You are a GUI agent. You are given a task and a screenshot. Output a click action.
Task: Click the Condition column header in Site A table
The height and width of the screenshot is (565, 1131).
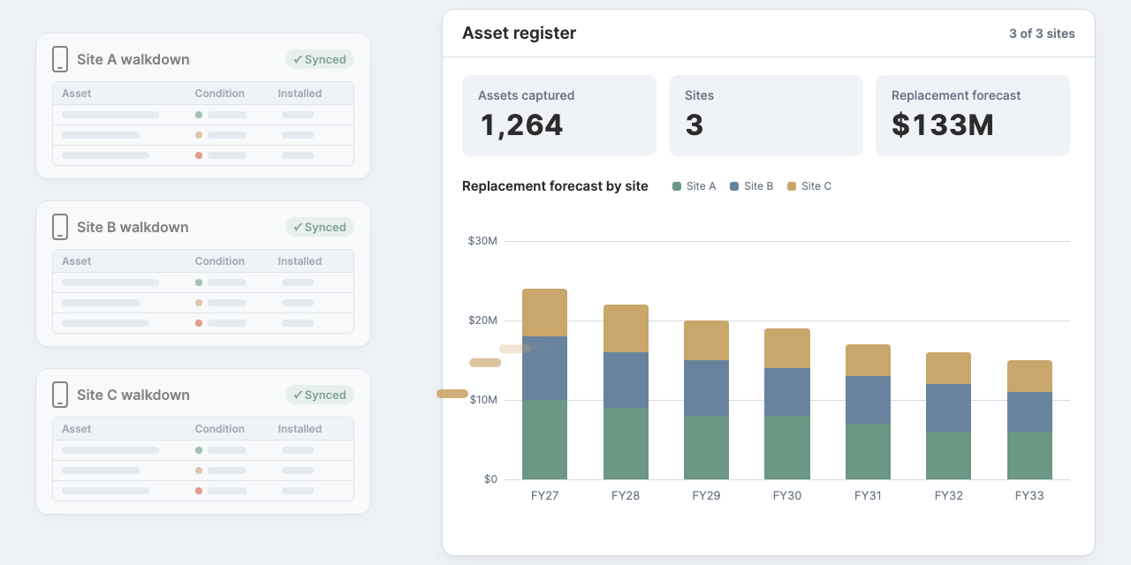pos(220,94)
